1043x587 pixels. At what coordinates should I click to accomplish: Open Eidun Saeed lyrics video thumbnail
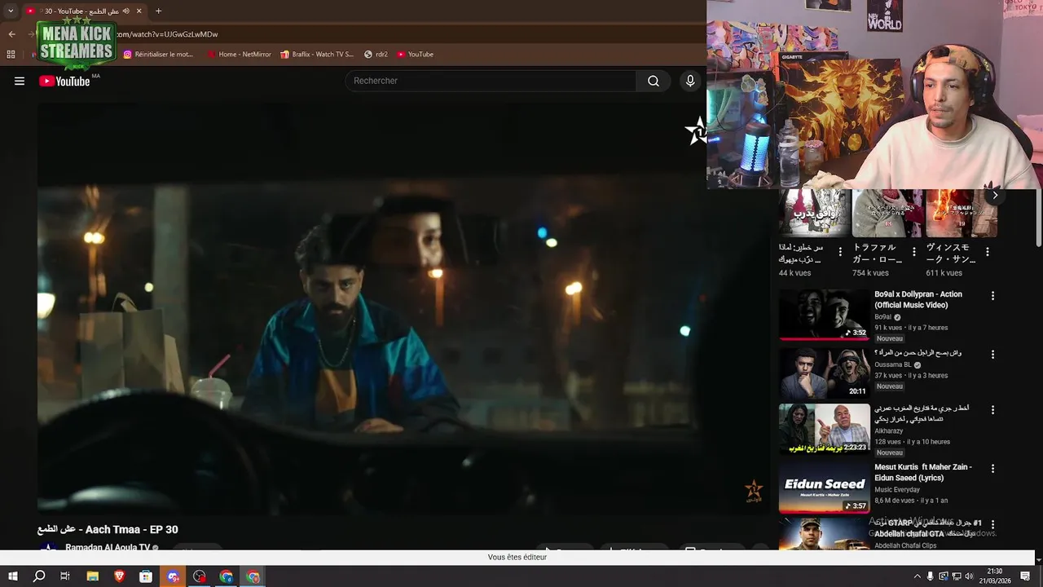[x=824, y=488]
